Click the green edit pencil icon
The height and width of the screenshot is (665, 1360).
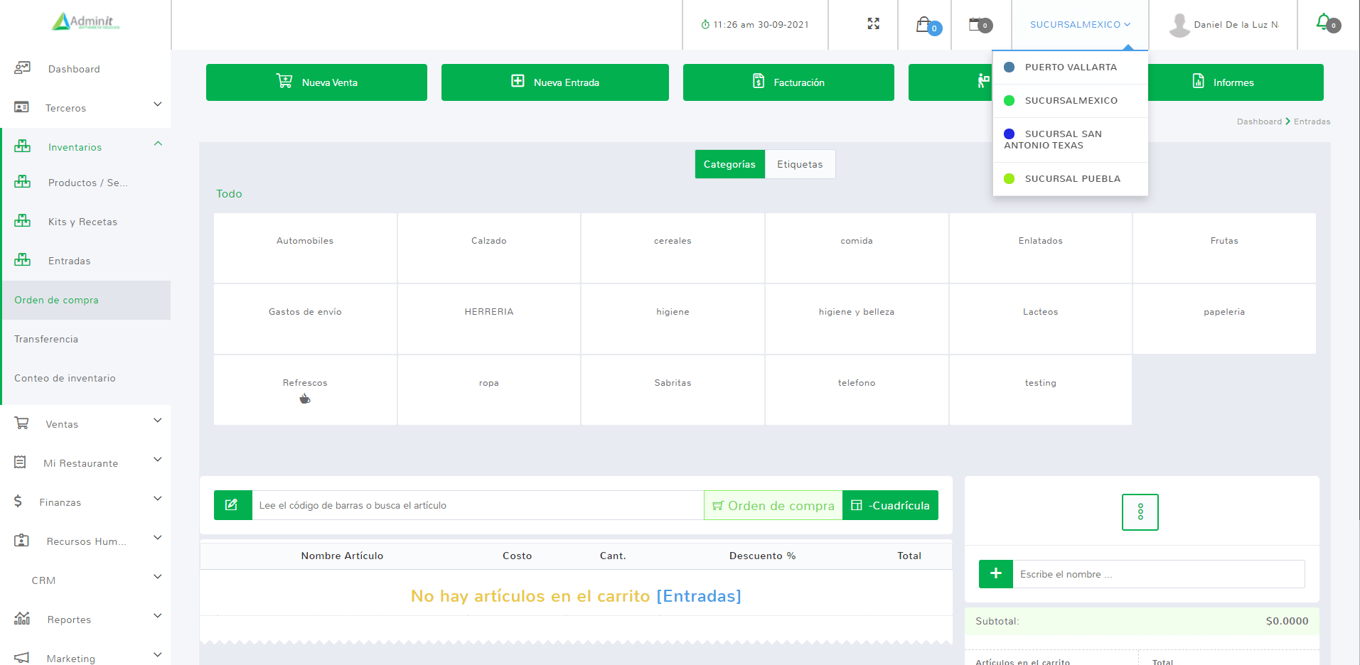pyautogui.click(x=232, y=505)
